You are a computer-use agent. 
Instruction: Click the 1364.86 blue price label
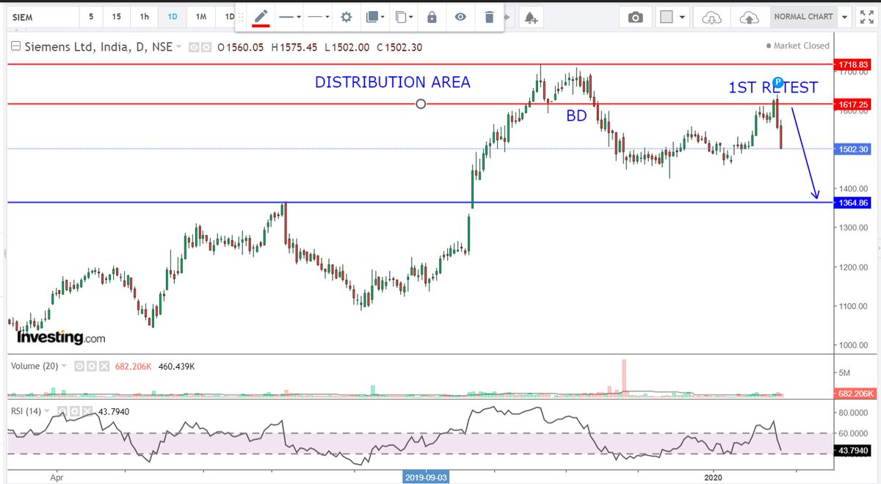854,203
